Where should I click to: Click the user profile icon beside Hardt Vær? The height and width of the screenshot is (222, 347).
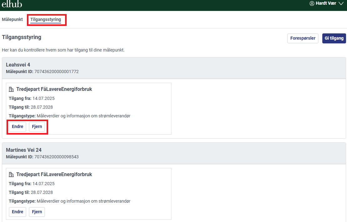tap(312, 3)
